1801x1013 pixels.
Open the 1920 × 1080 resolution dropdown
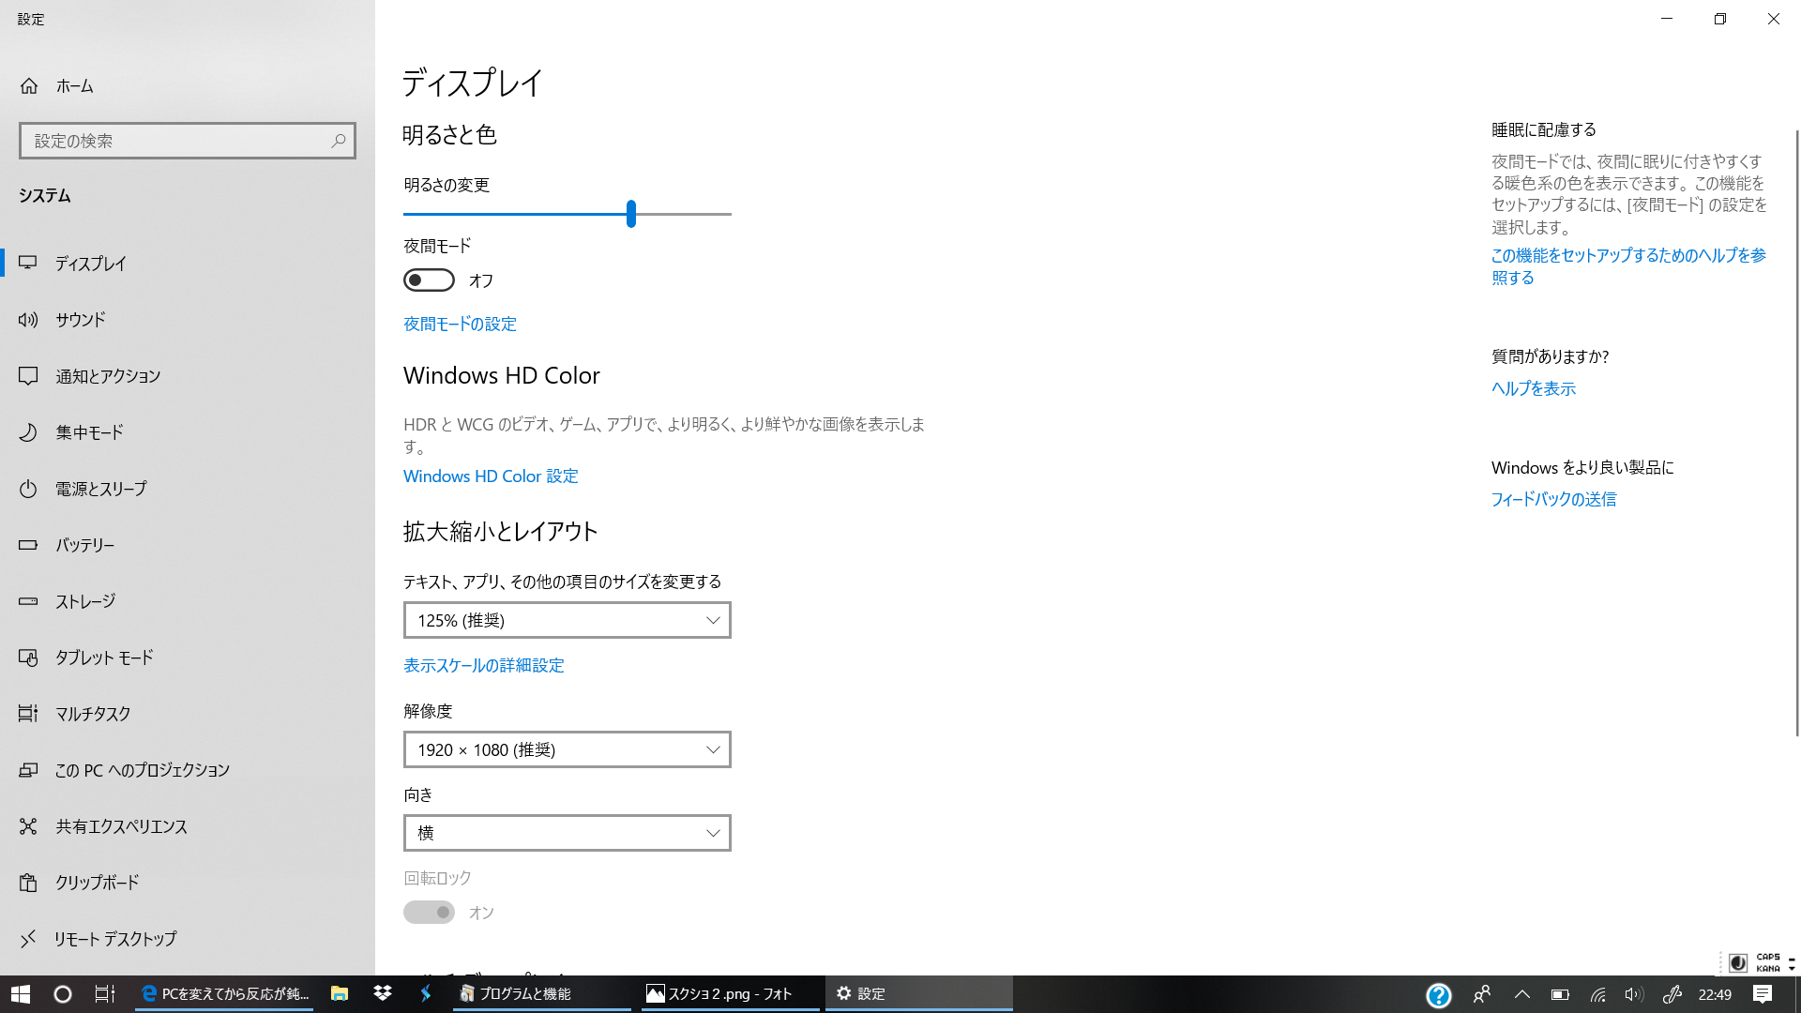[x=567, y=749]
